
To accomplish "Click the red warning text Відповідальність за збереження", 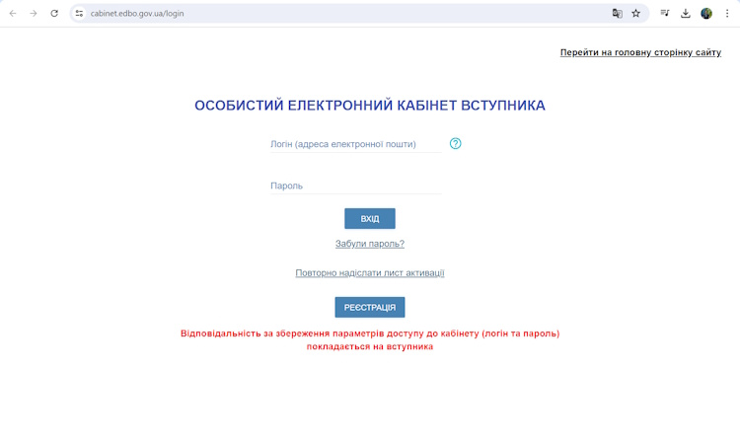I will tap(370, 339).
